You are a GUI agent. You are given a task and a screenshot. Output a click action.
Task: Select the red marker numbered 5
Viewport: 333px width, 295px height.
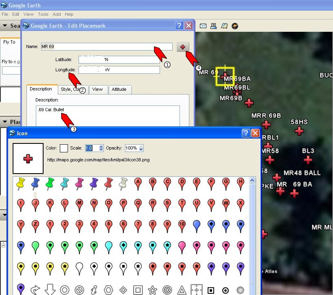click(x=109, y=227)
